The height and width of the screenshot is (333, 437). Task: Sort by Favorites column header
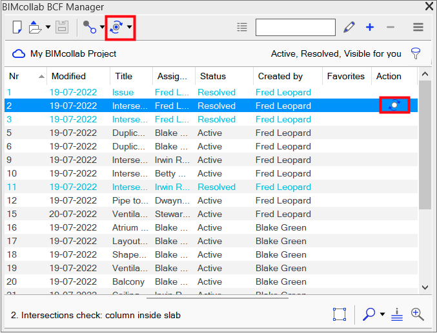[x=347, y=76]
